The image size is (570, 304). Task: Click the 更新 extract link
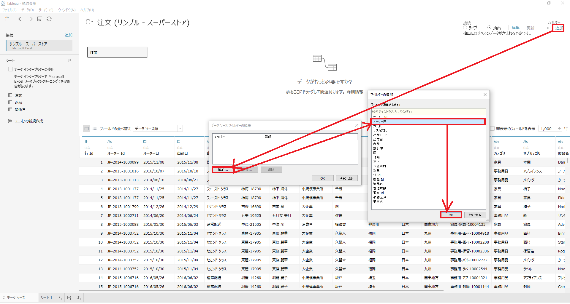click(531, 28)
